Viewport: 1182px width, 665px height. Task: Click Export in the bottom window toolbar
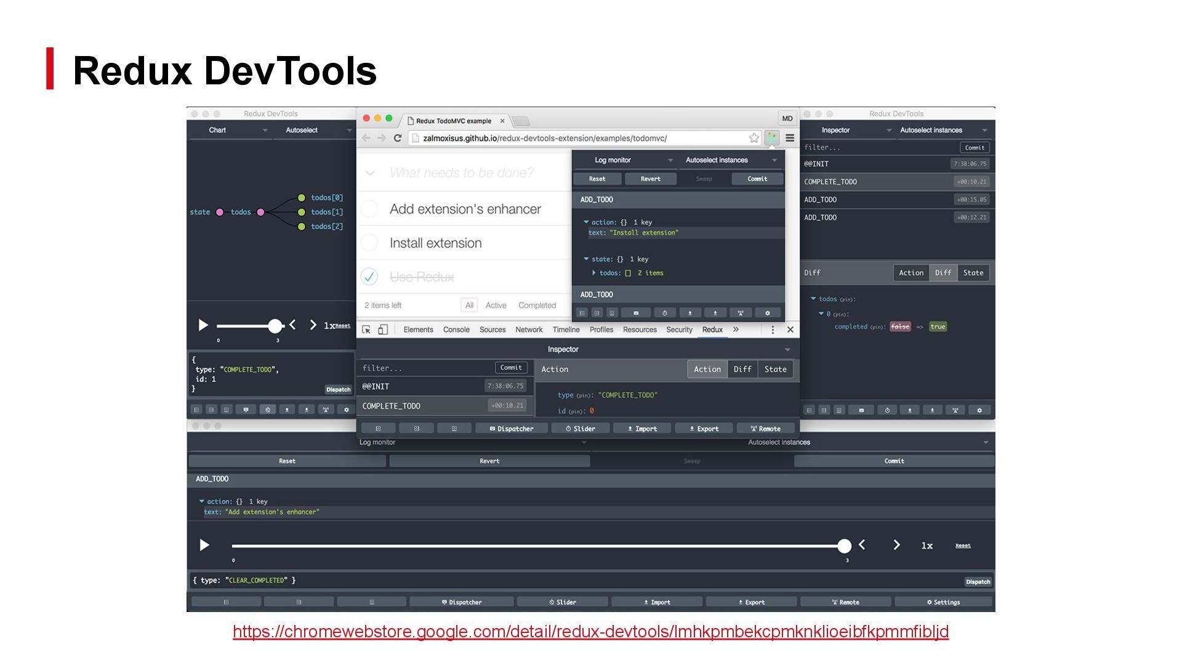[x=751, y=602]
